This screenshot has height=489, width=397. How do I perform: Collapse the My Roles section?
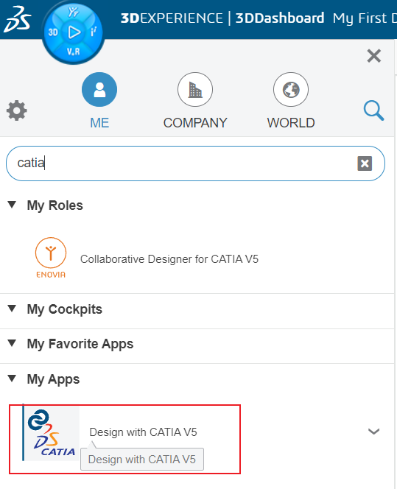(12, 205)
